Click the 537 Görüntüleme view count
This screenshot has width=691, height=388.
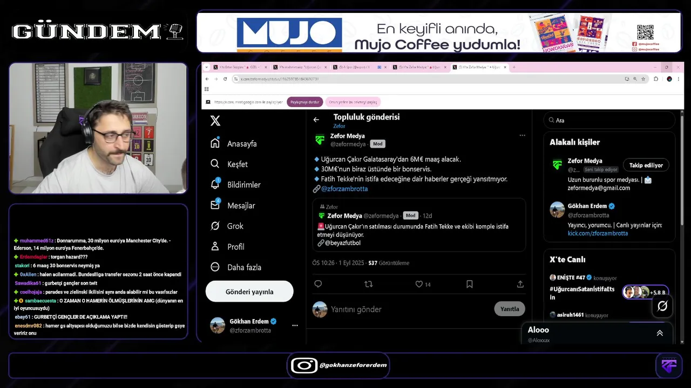point(389,263)
